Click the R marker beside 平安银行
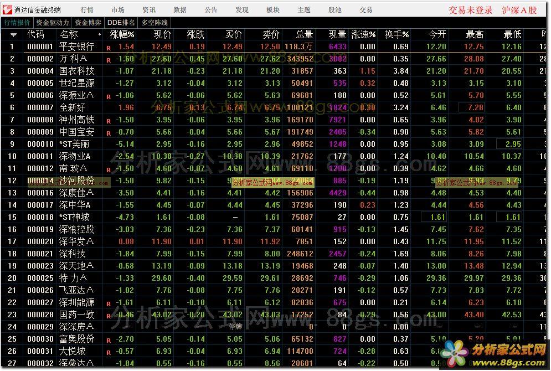This screenshot has height=371, width=551. [109, 48]
